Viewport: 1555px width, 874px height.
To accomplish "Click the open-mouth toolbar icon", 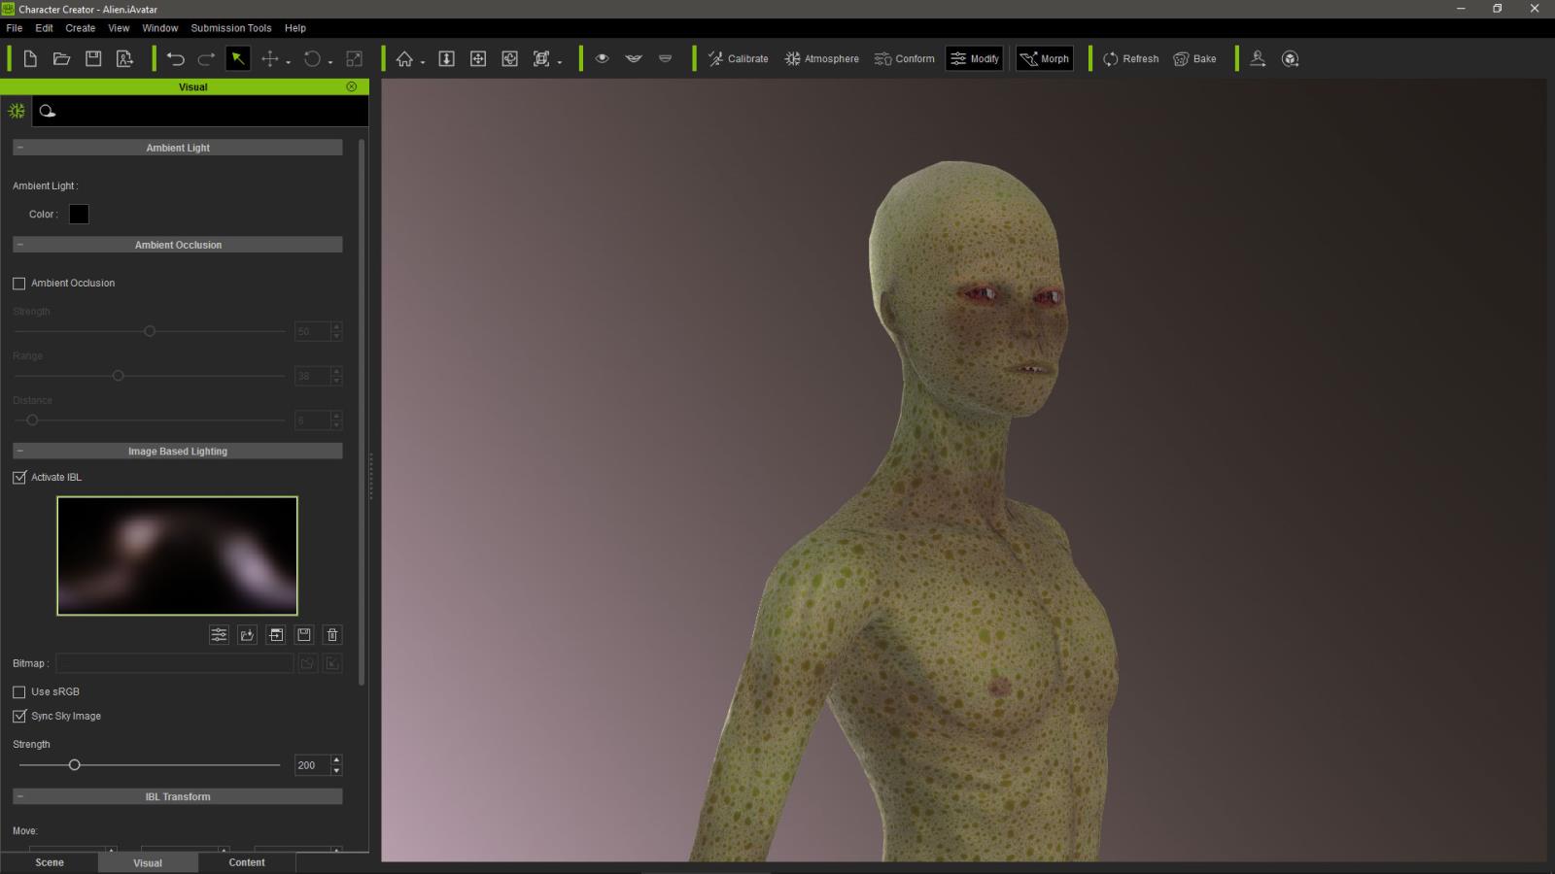I will [634, 58].
